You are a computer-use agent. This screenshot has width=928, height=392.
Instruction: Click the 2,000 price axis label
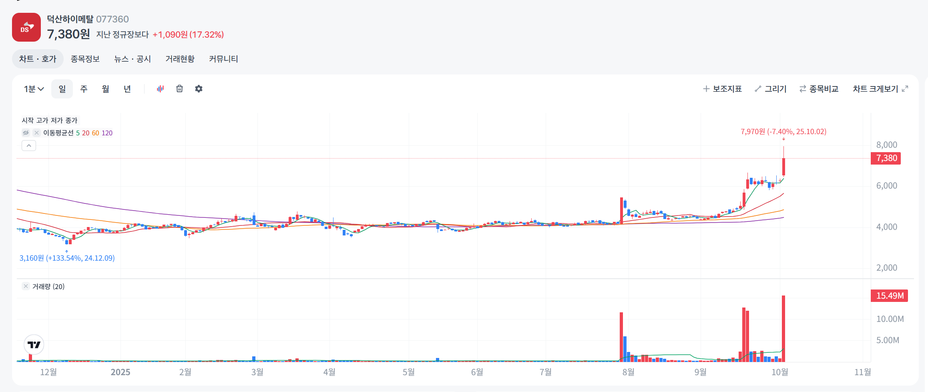(887, 267)
